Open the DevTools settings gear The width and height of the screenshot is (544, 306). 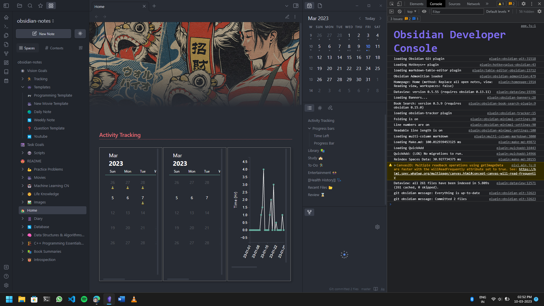point(524,4)
